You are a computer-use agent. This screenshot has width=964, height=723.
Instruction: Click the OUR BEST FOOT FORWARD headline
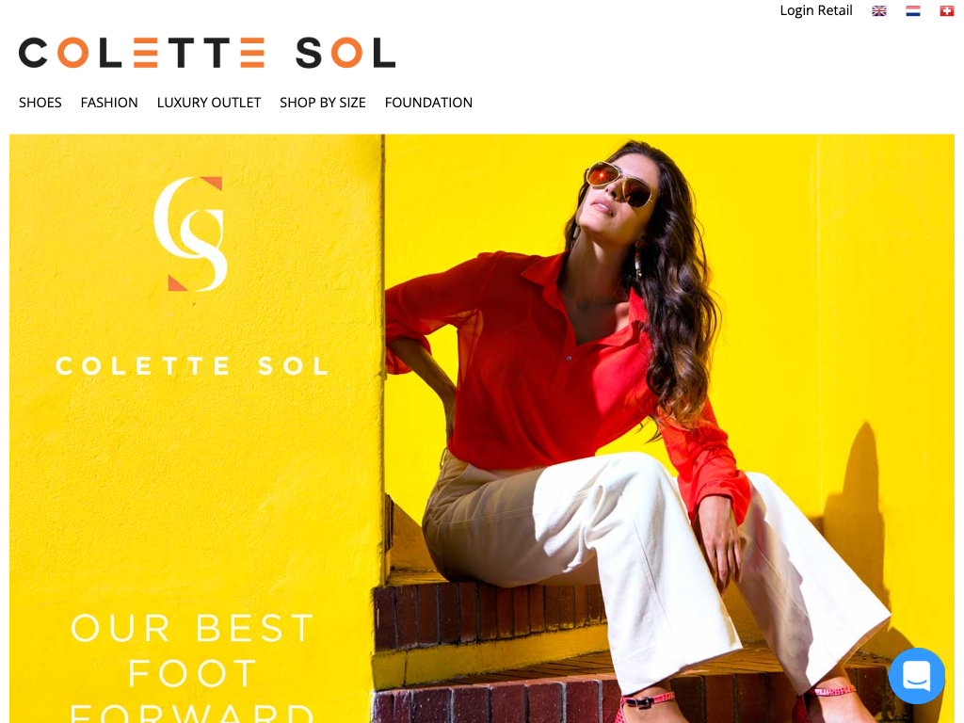(x=192, y=667)
